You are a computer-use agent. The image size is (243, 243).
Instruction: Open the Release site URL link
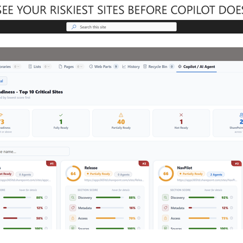pyautogui.click(x=114, y=180)
